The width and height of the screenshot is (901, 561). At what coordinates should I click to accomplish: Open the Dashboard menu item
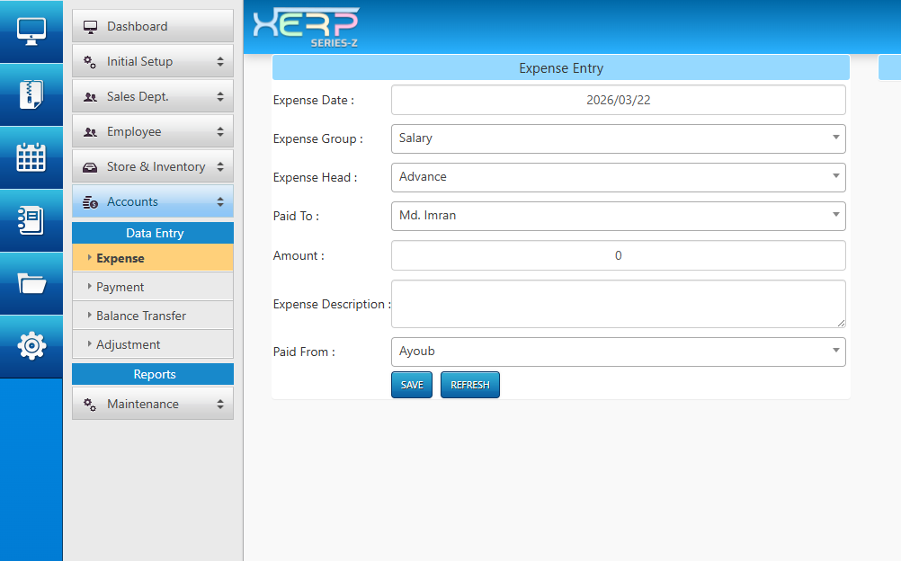[152, 27]
